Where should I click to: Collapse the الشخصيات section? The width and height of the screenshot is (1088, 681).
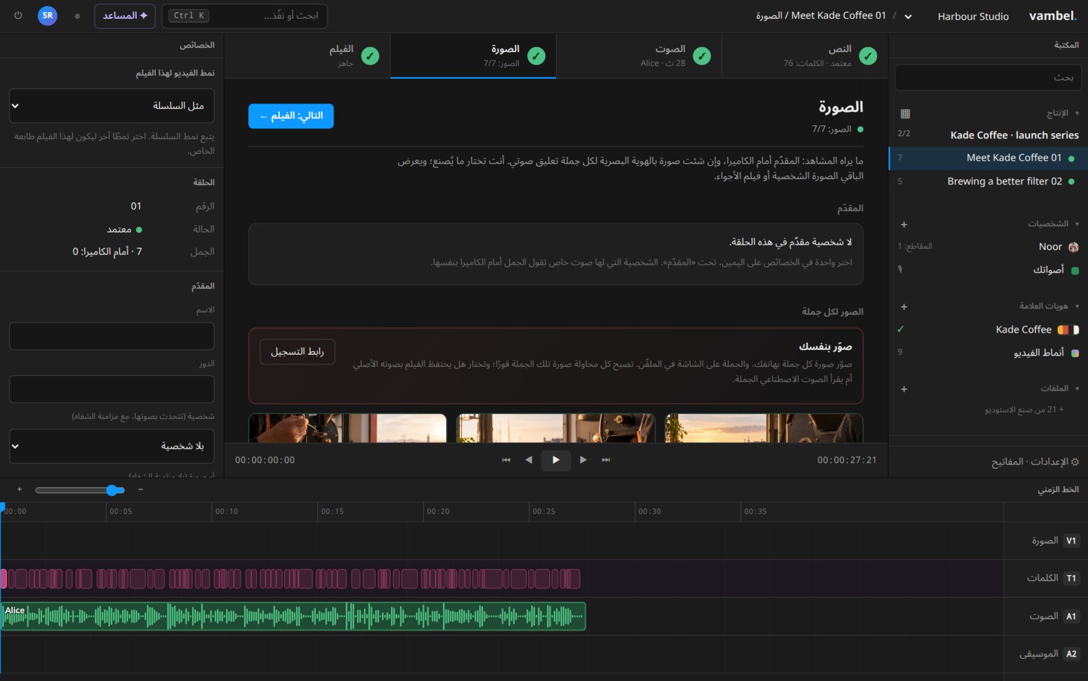(1053, 224)
